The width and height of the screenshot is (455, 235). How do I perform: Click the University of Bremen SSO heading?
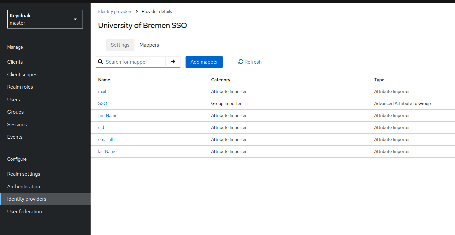[142, 25]
